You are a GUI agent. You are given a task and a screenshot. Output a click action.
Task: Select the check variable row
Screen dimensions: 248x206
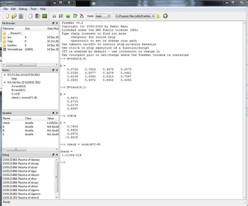click(30, 123)
